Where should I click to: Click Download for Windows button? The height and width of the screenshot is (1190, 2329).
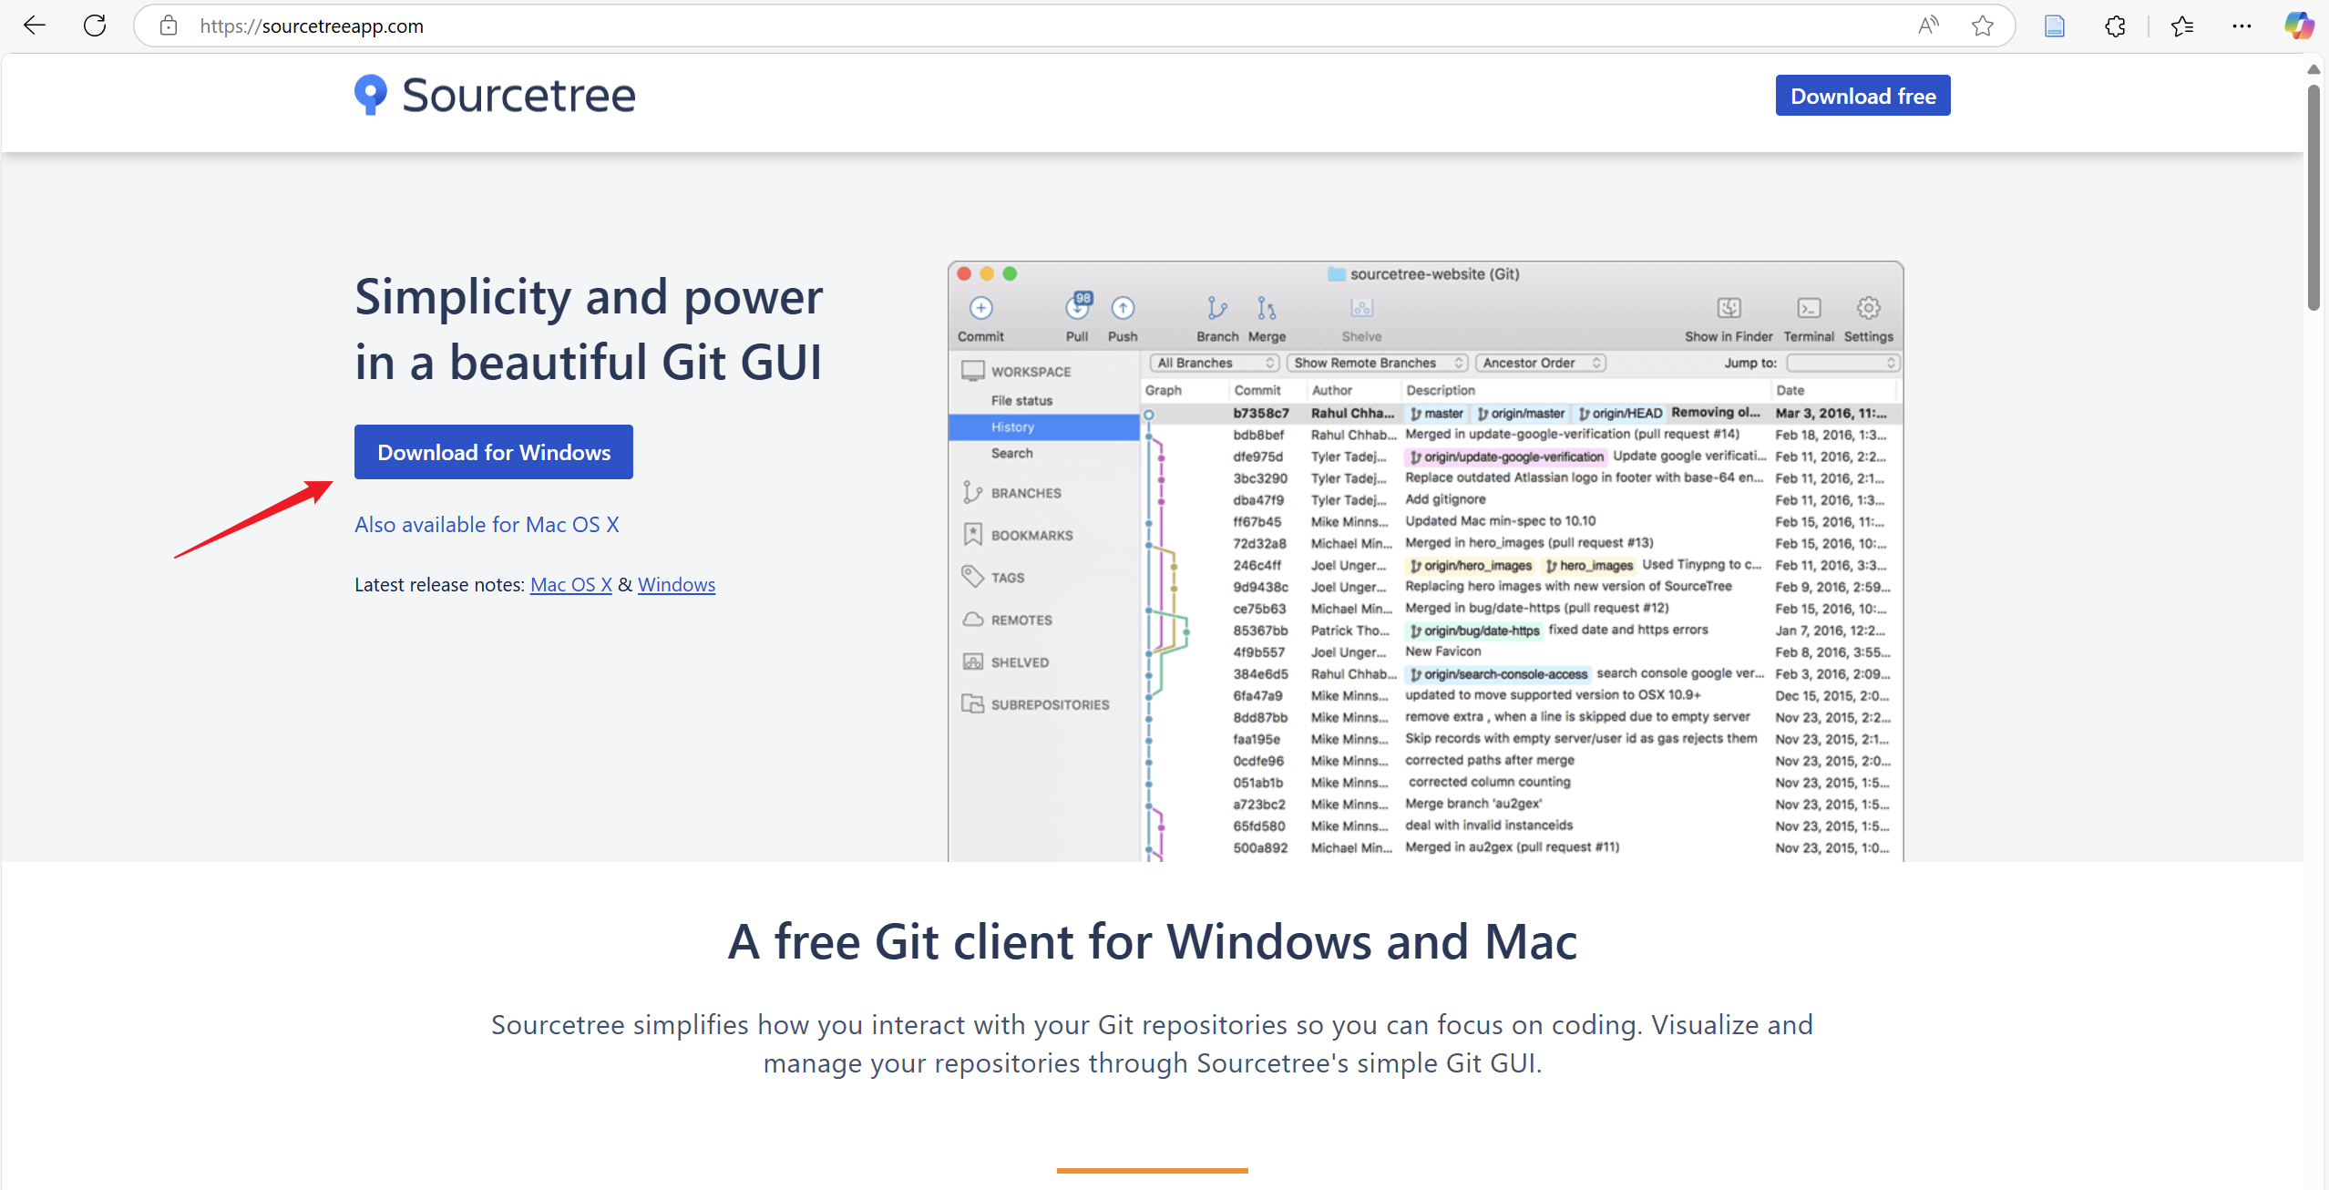pyautogui.click(x=494, y=452)
